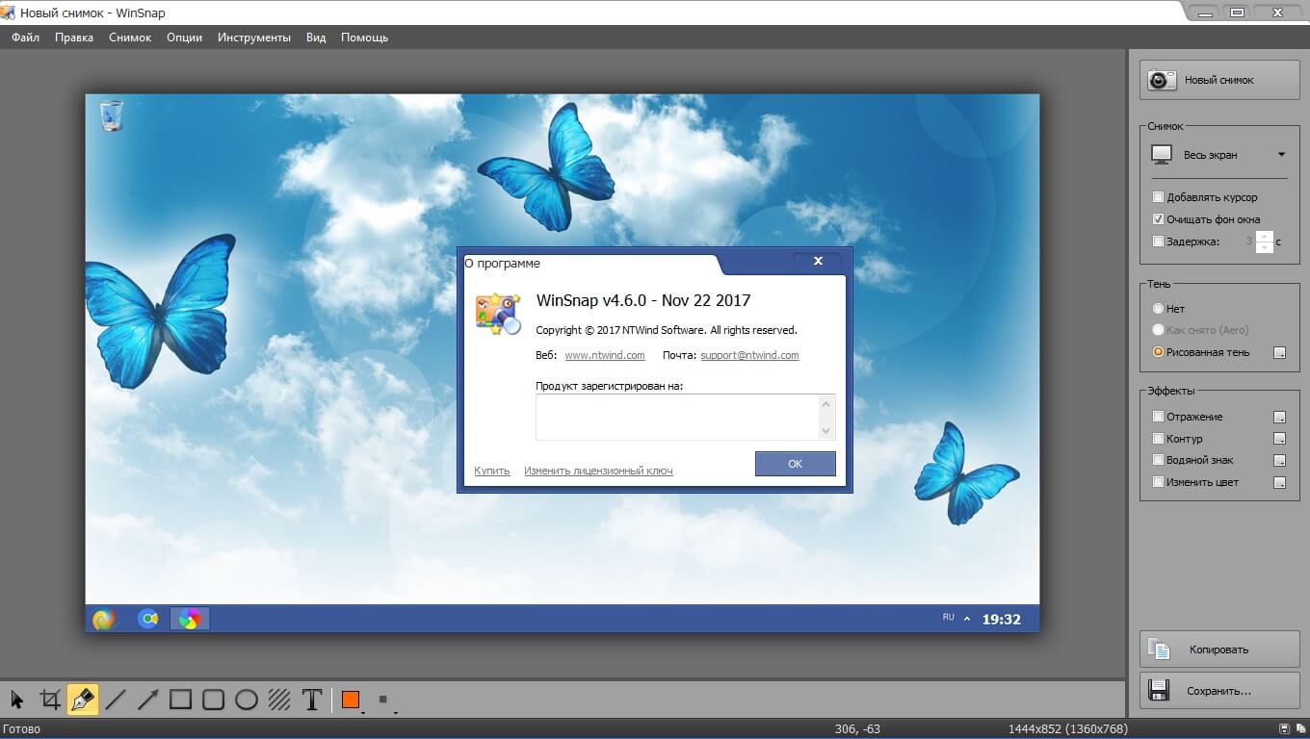Open the Помощь menu
Image resolution: width=1310 pixels, height=739 pixels.
coord(364,38)
